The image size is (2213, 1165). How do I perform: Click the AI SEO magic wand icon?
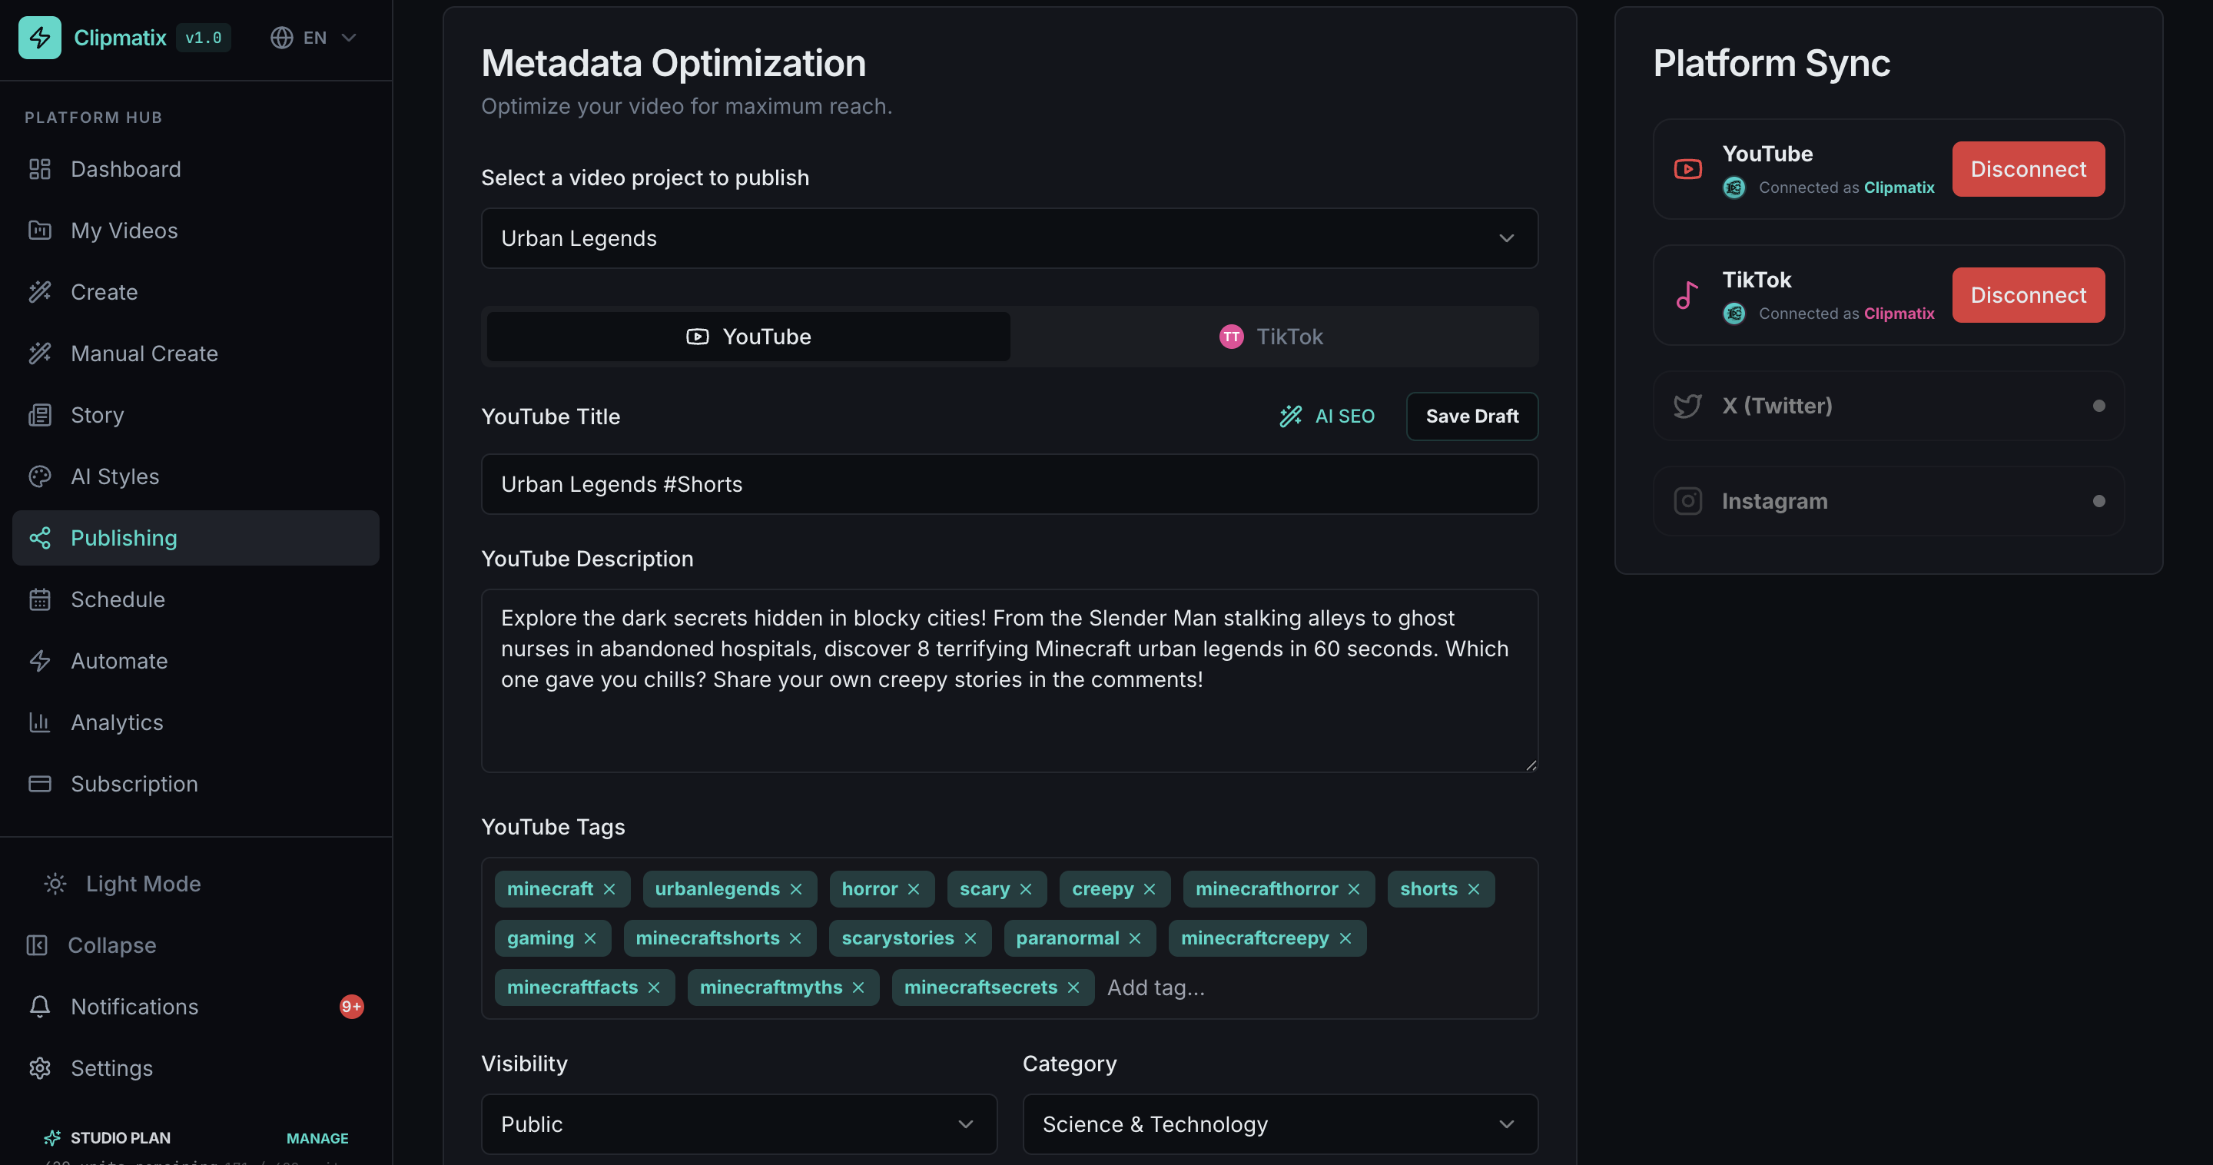point(1291,416)
